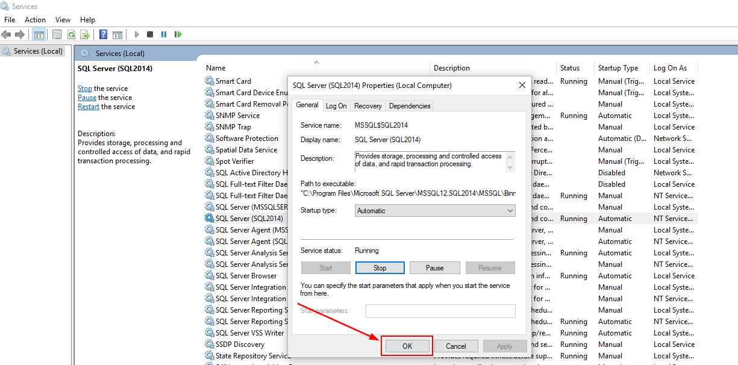Click the gear icon beside Smart Card
Viewport: 738px width, 365px height.
click(x=210, y=81)
